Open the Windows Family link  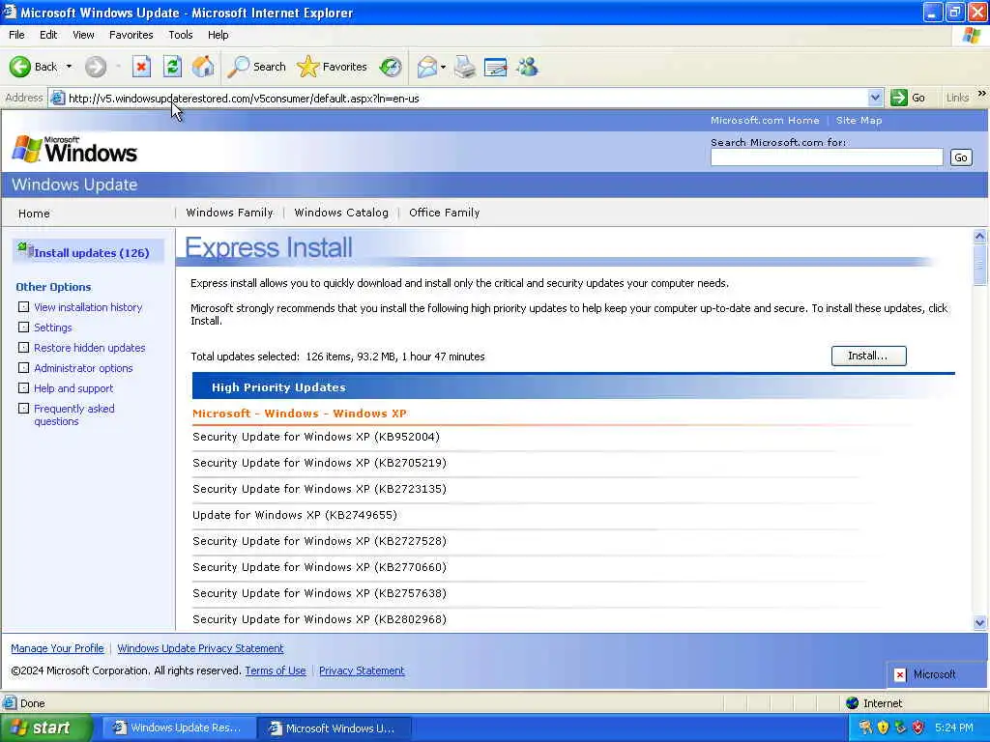click(x=230, y=213)
